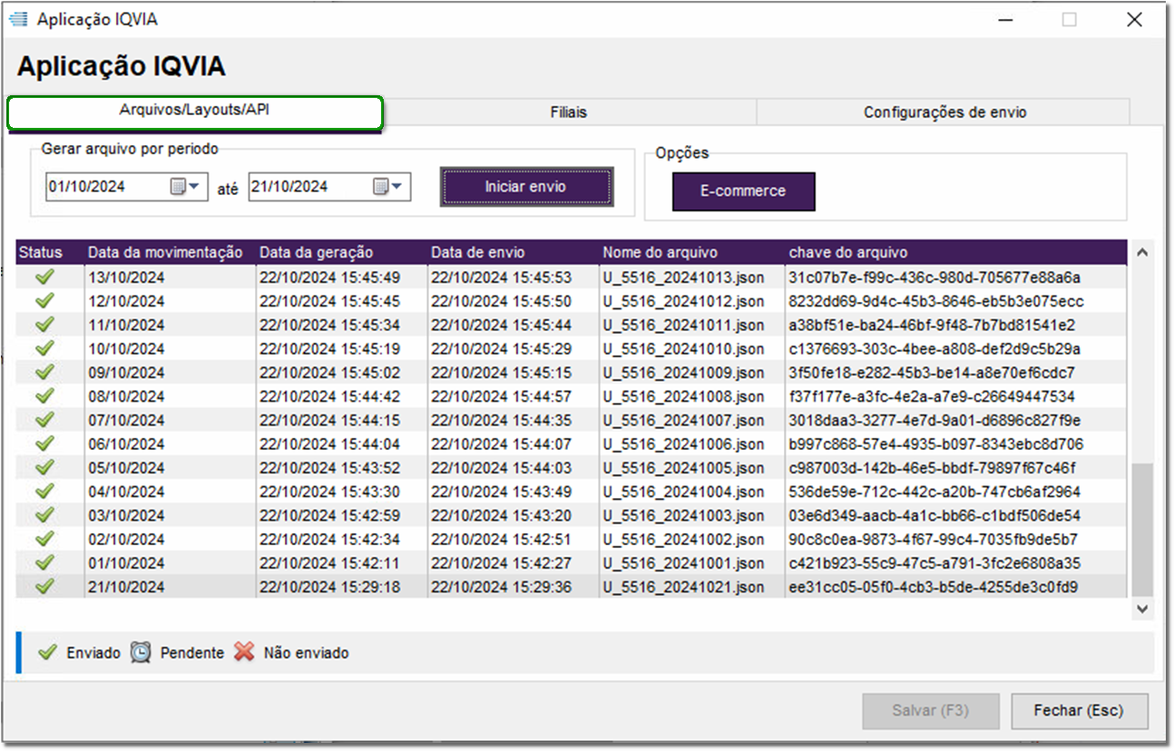Select file name U_5516_20241010.json
The height and width of the screenshot is (751, 1174).
pos(683,348)
